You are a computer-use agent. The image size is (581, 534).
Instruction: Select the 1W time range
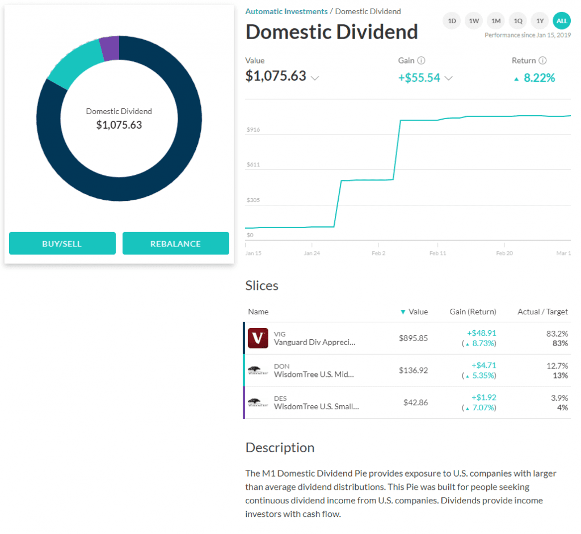(474, 21)
